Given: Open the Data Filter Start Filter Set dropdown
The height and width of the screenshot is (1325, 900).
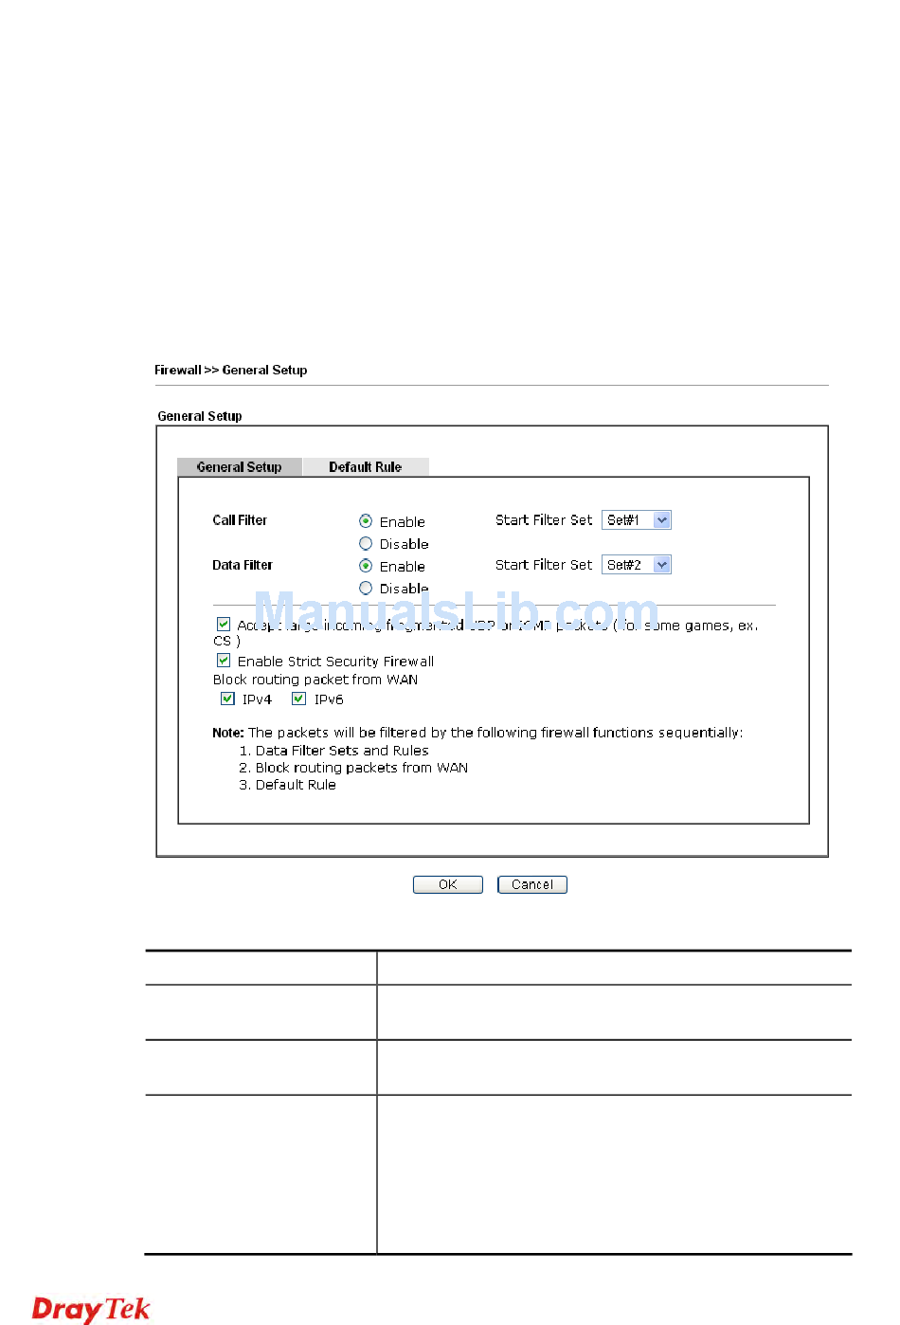Looking at the screenshot, I should 637,565.
